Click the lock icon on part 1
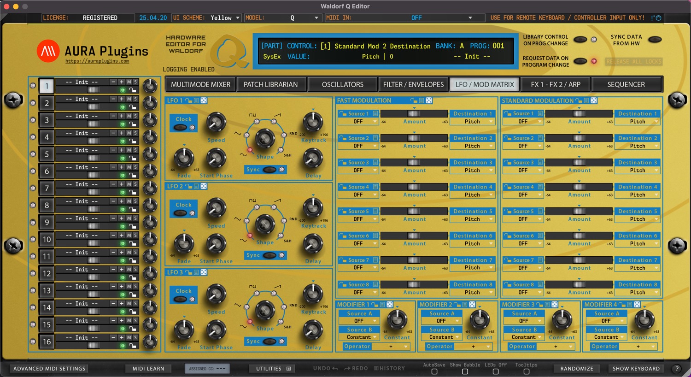Screen dimensions: 691x377 (x=133, y=90)
